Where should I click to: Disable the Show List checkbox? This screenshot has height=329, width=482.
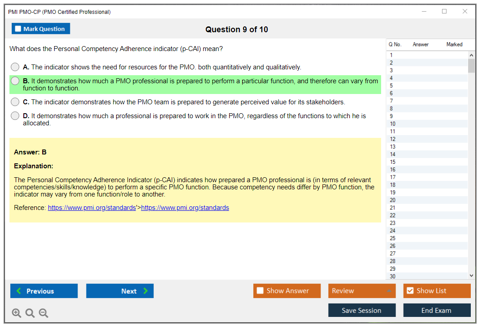click(410, 291)
